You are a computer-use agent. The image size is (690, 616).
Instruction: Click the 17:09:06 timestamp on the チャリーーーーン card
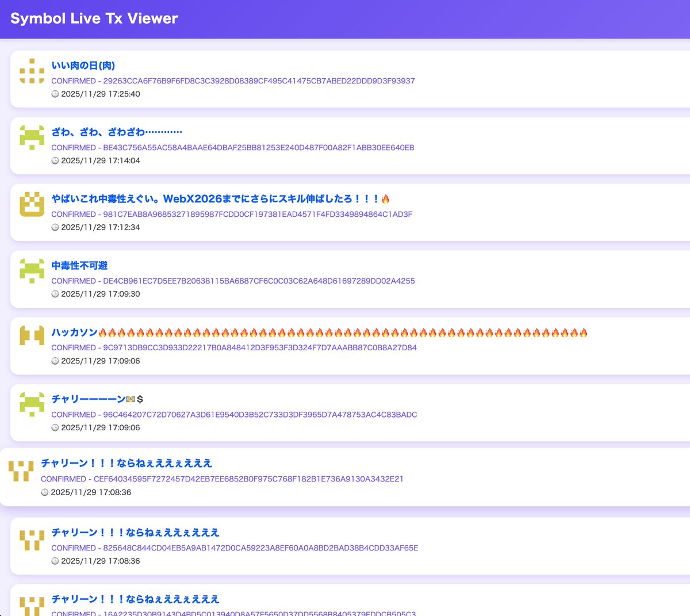101,428
